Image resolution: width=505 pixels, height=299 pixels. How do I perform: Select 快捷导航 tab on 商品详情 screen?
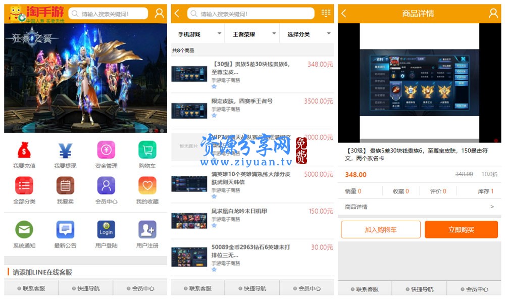pos(419,289)
